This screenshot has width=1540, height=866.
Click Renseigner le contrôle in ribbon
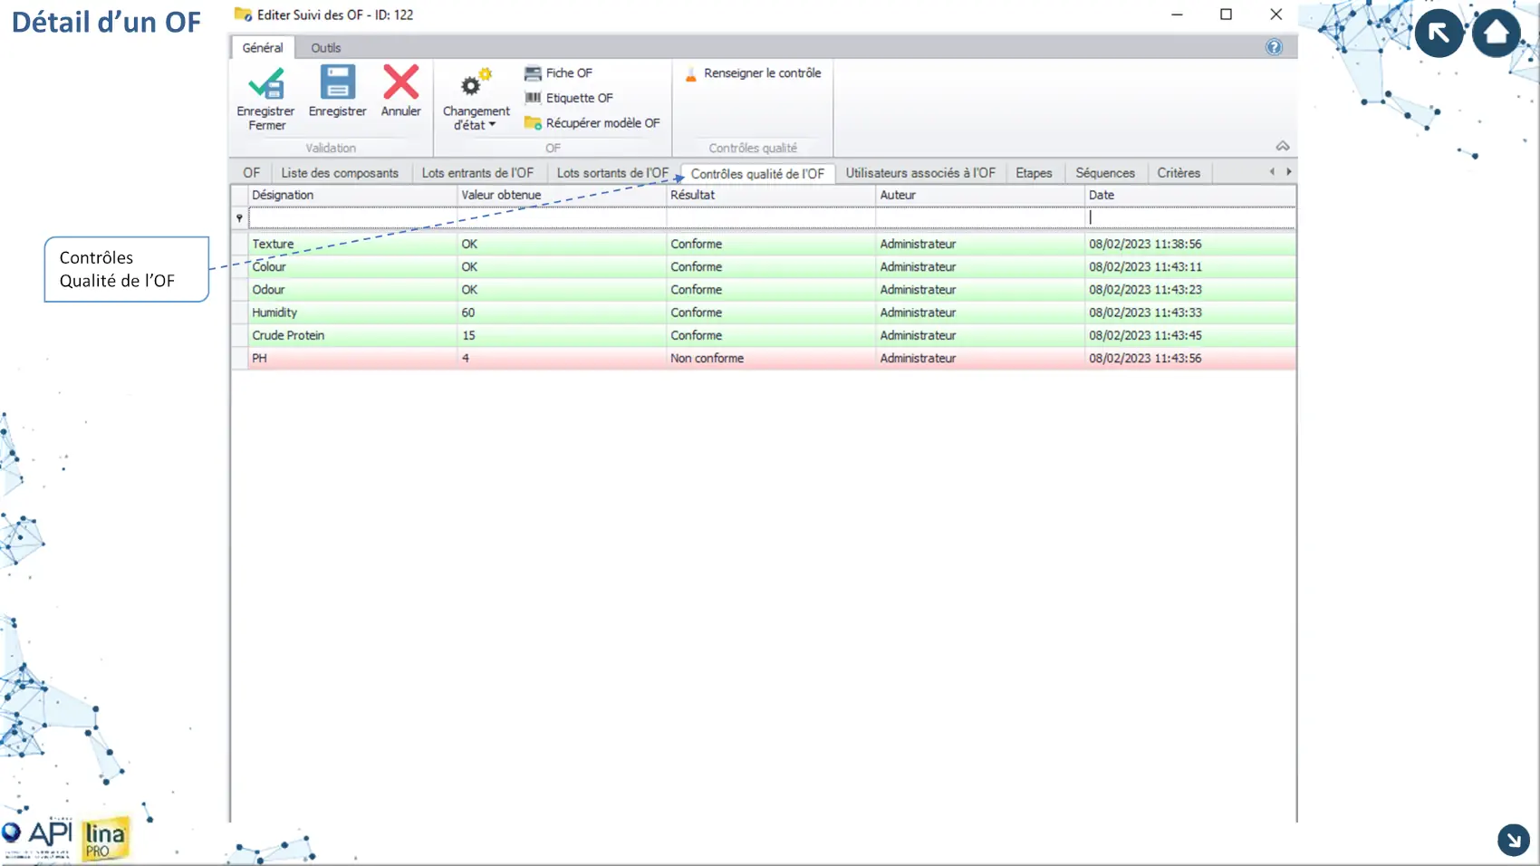click(753, 73)
